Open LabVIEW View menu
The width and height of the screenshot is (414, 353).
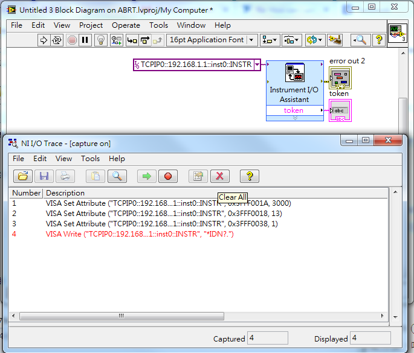point(62,25)
